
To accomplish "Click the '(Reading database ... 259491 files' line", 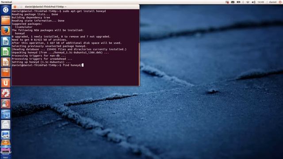I will 69,49.
